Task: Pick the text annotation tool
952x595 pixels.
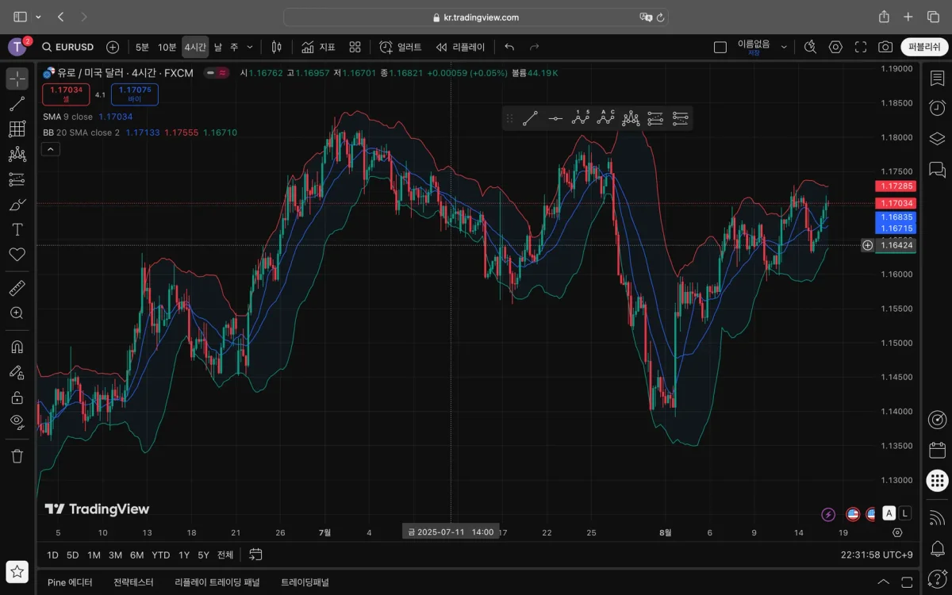Action: click(17, 229)
